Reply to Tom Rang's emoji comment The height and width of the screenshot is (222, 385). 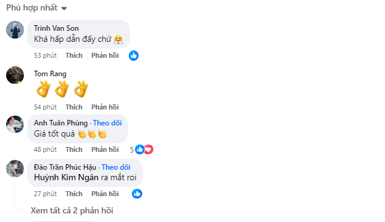[105, 107]
